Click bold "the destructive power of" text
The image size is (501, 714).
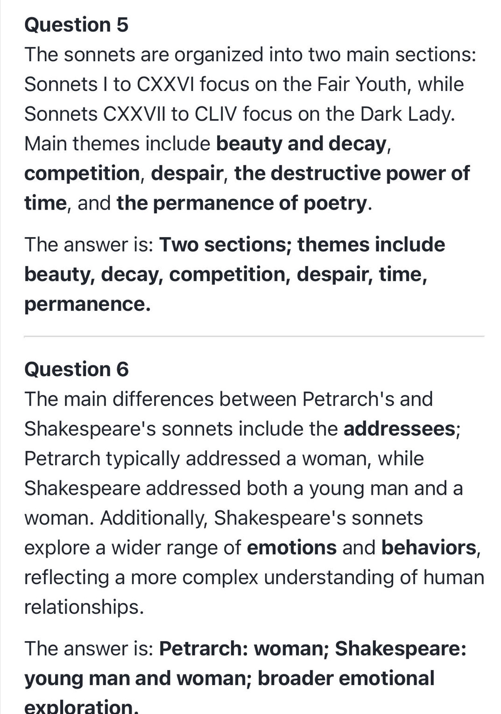[x=352, y=173]
